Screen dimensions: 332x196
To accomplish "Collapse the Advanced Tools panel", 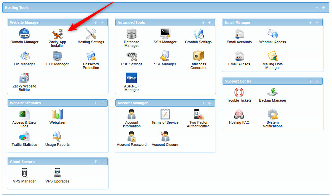I will 203,23.
